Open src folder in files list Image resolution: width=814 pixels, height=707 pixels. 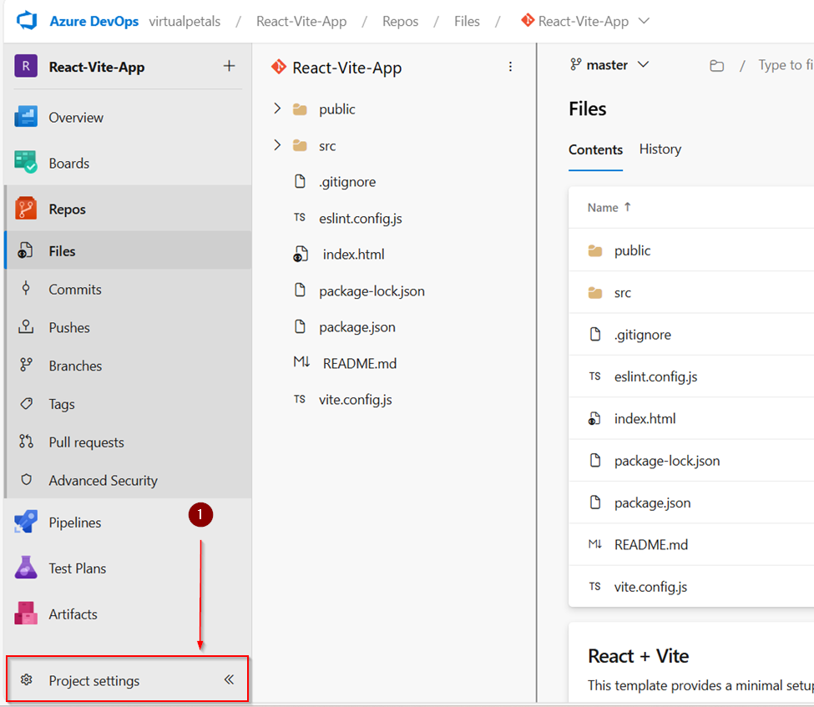pos(623,293)
